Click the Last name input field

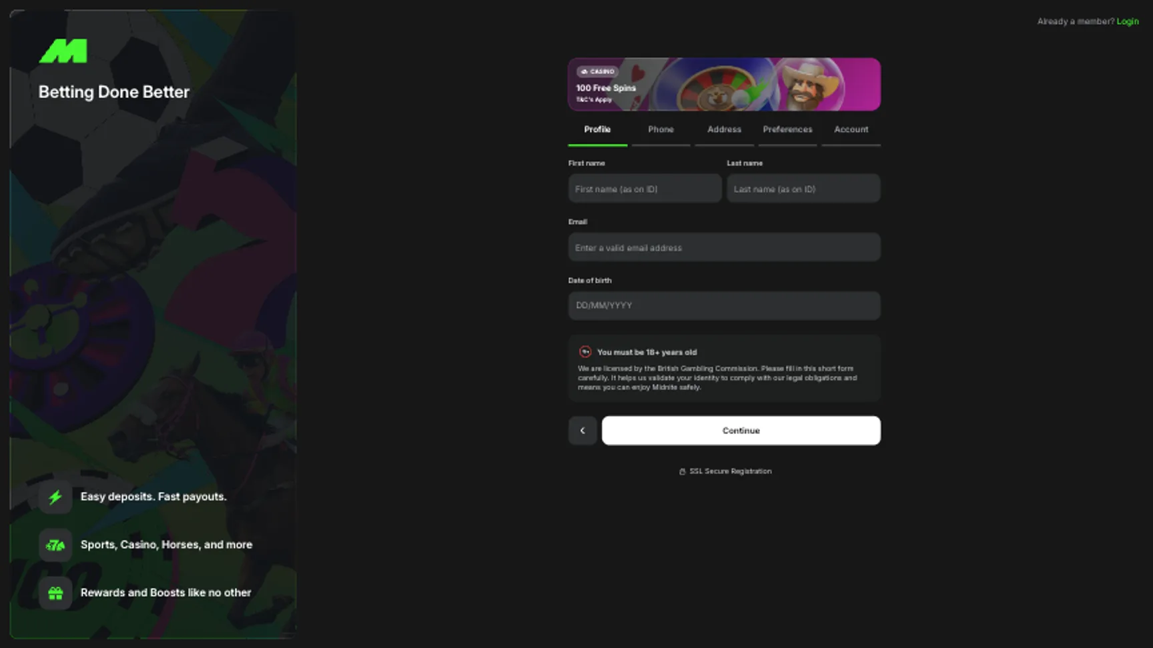coord(803,188)
